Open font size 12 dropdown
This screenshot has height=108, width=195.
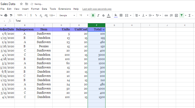click(84, 15)
